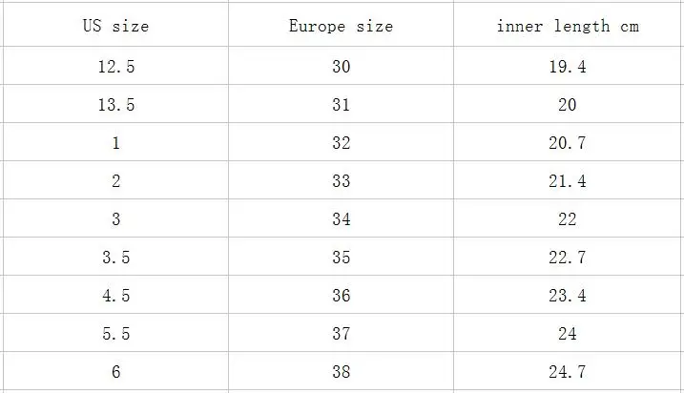Select the "inner length cm" header cell

pos(568,26)
